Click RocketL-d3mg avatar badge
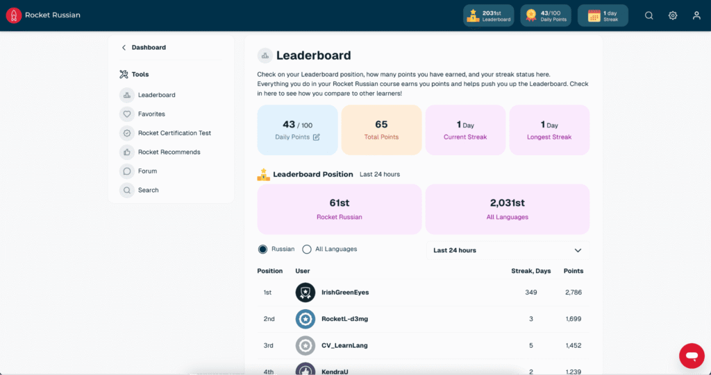Image resolution: width=711 pixels, height=375 pixels. pyautogui.click(x=306, y=319)
